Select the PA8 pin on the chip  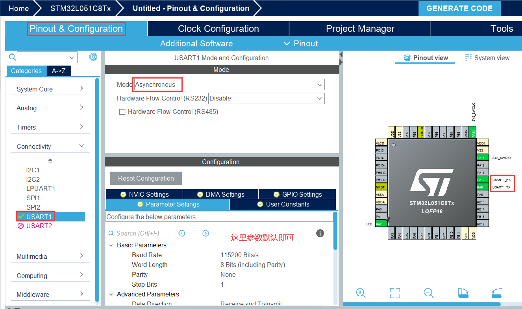[x=482, y=195]
